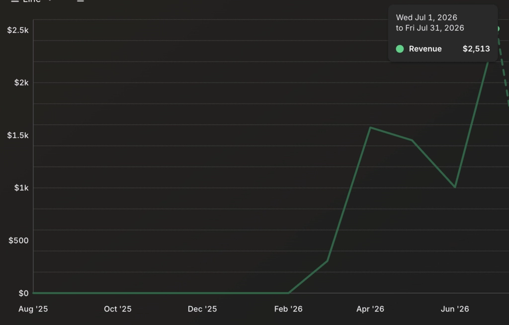Select the April 2026 revenue peak point

pos(370,128)
